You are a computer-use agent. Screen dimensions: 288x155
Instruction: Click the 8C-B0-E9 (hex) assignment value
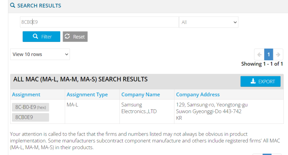click(30, 107)
